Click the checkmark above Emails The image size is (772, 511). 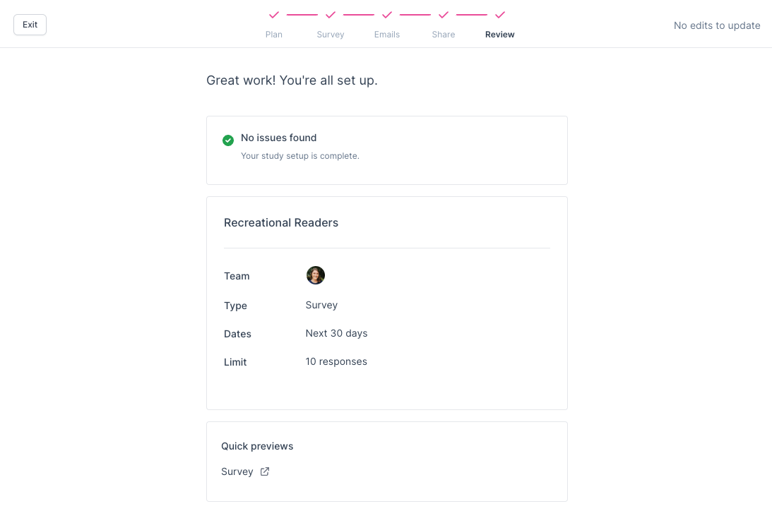click(x=387, y=14)
